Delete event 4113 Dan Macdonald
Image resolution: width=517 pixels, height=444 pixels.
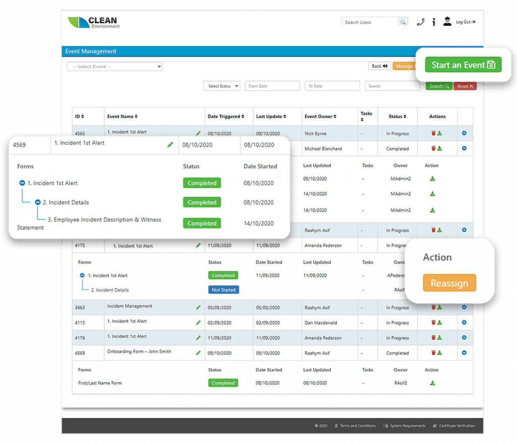point(434,322)
